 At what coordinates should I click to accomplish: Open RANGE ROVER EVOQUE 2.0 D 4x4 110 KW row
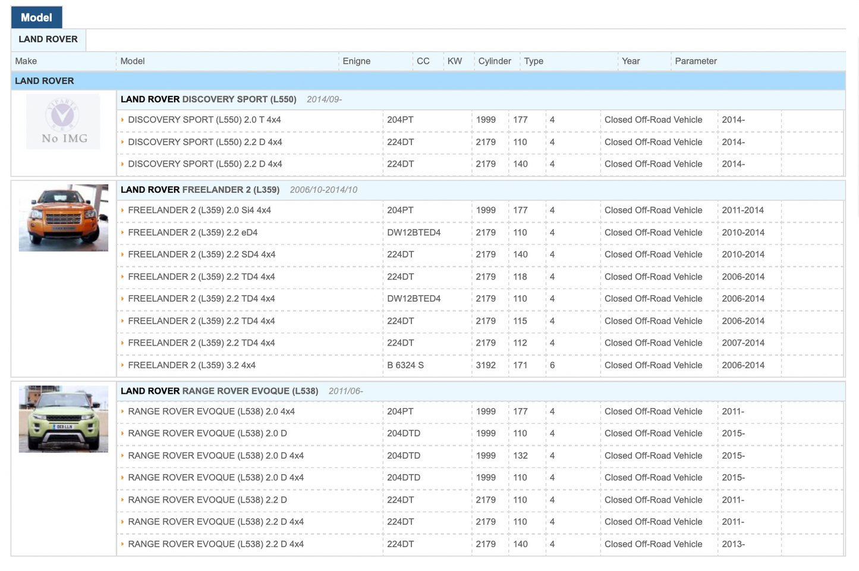pos(216,478)
